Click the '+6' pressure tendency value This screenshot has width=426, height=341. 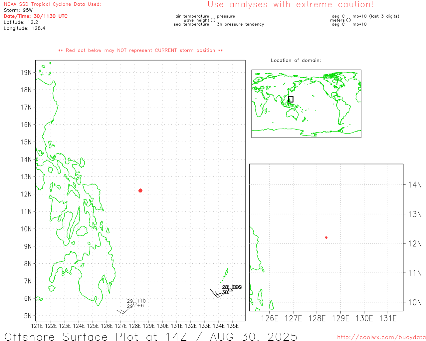pos(140,305)
